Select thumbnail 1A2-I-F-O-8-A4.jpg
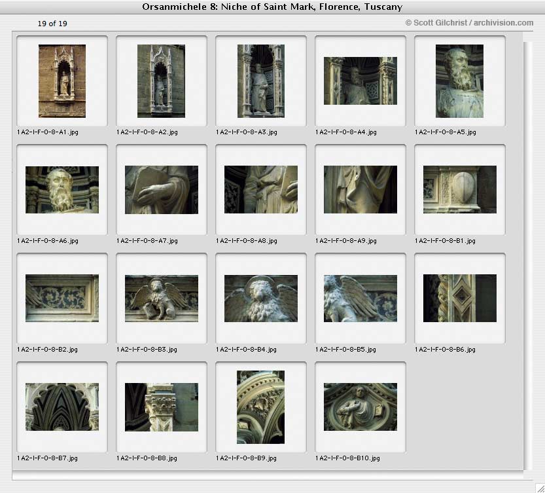The width and height of the screenshot is (545, 493). click(x=360, y=81)
